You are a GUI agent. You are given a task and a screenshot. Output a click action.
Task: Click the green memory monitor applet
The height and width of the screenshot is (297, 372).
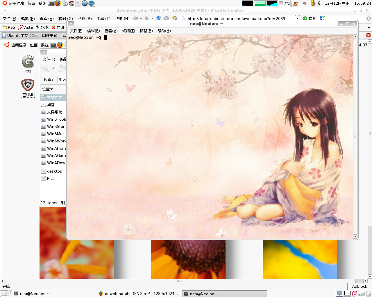click(x=260, y=3)
